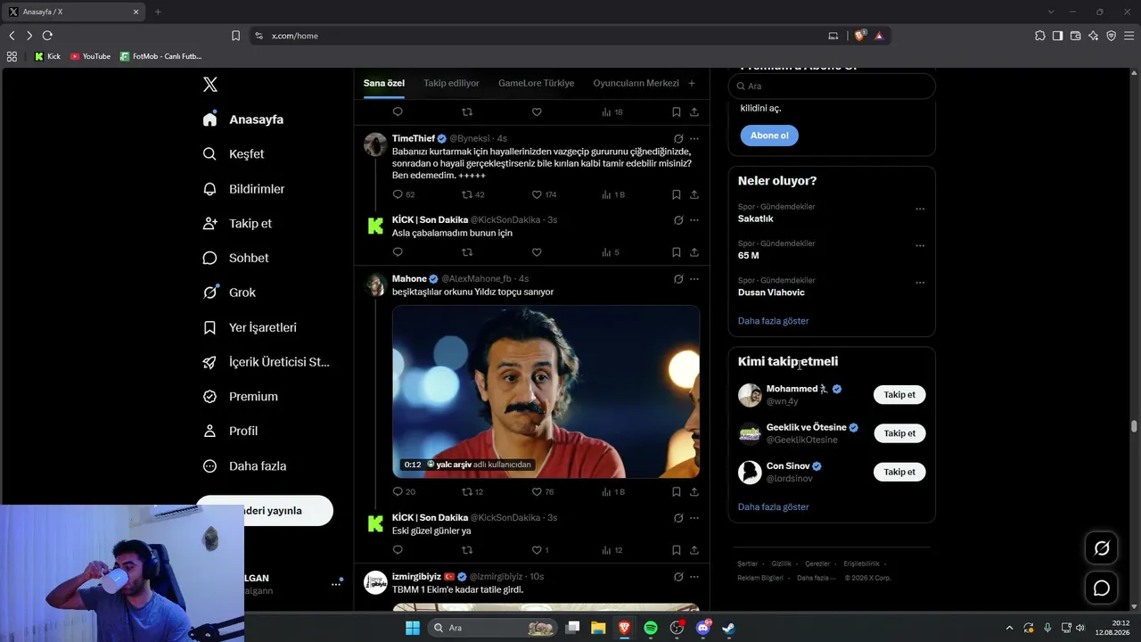The width and height of the screenshot is (1141, 642).
Task: Bookmark TimeThief's post
Action: tap(676, 194)
